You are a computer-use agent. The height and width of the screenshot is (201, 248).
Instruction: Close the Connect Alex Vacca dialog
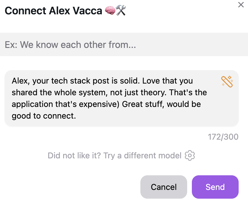point(241,5)
